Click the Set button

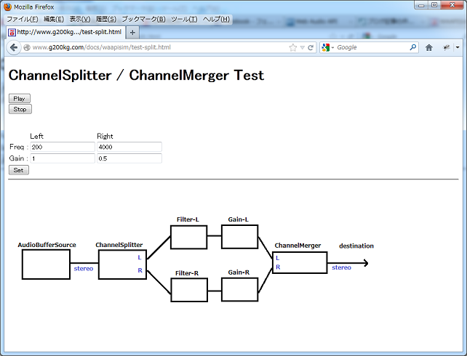click(x=18, y=170)
